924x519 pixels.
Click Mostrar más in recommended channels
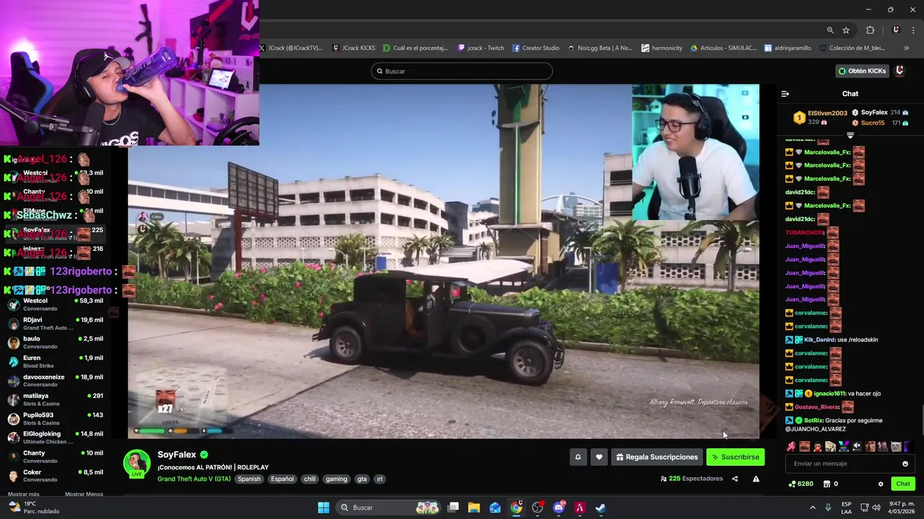(x=23, y=494)
